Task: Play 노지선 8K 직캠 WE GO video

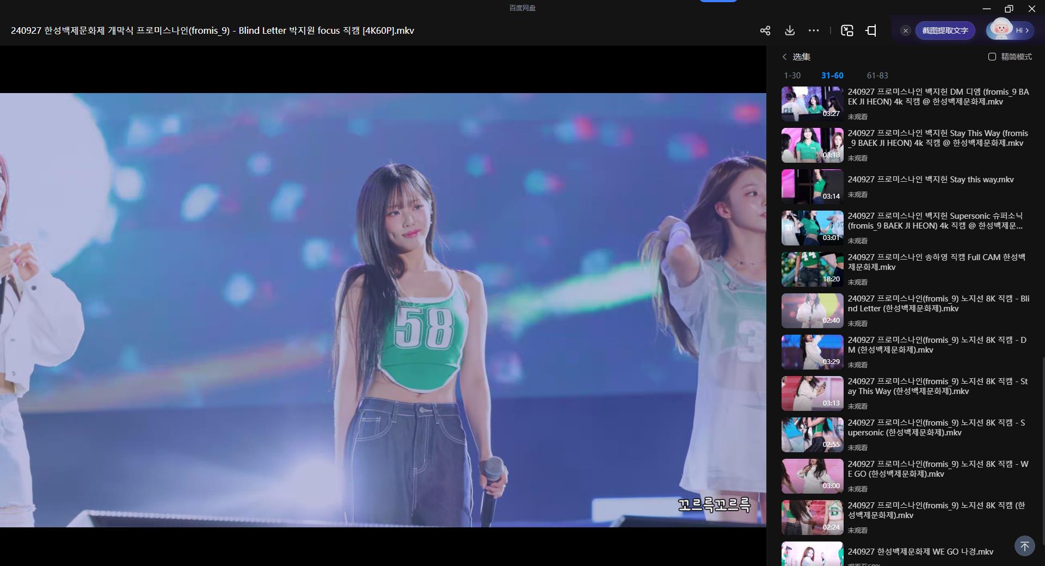Action: pyautogui.click(x=937, y=469)
